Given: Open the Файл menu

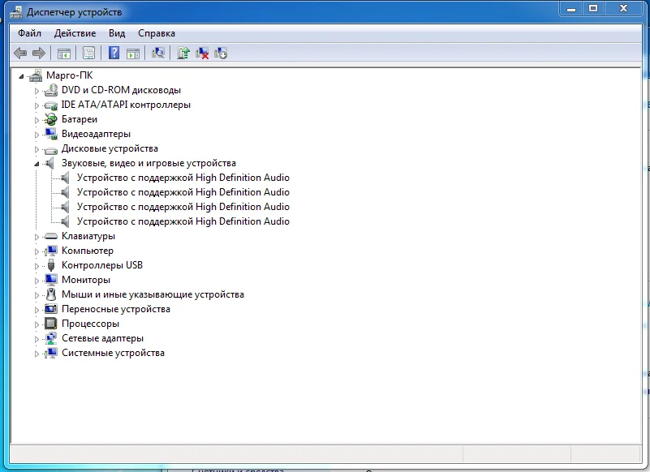Looking at the screenshot, I should (x=29, y=33).
